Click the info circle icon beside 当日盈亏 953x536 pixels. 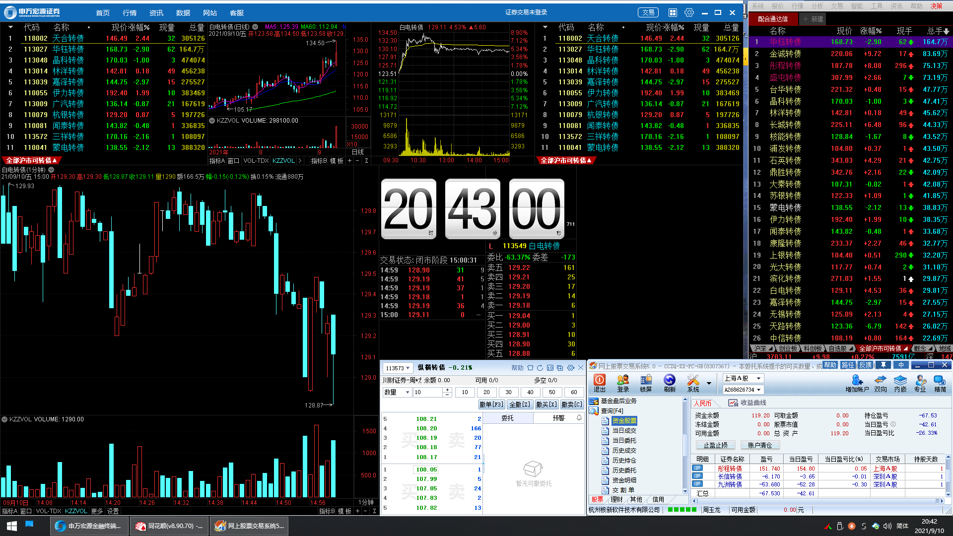[893, 424]
